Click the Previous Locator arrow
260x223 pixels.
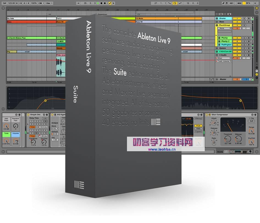[x=217, y=14]
